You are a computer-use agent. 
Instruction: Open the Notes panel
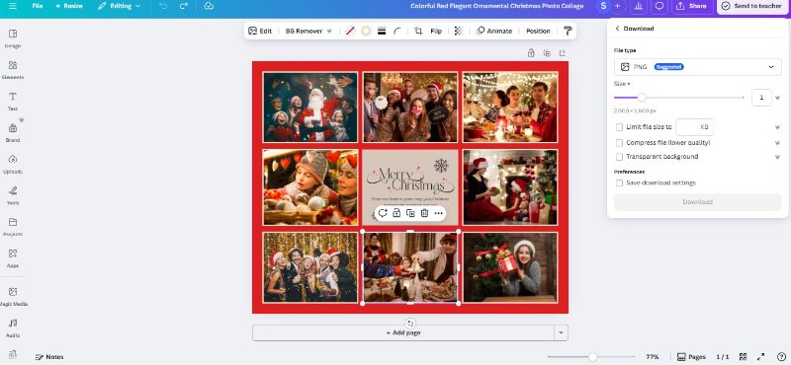(49, 357)
